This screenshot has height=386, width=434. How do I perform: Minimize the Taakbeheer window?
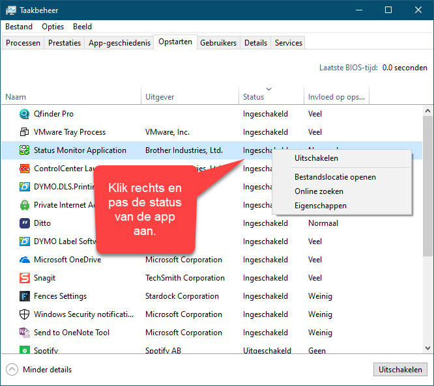(x=359, y=10)
